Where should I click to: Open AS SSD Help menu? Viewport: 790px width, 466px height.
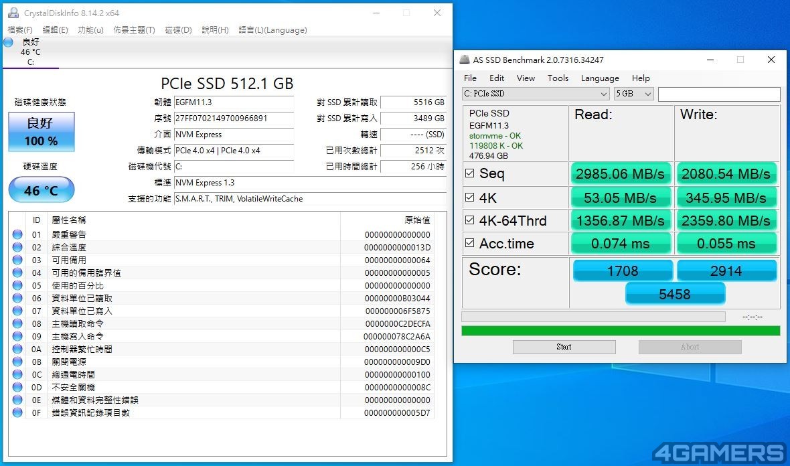[641, 78]
